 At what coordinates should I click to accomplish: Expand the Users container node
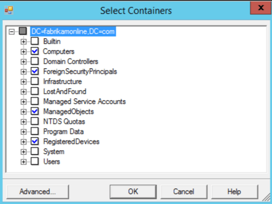(24, 162)
